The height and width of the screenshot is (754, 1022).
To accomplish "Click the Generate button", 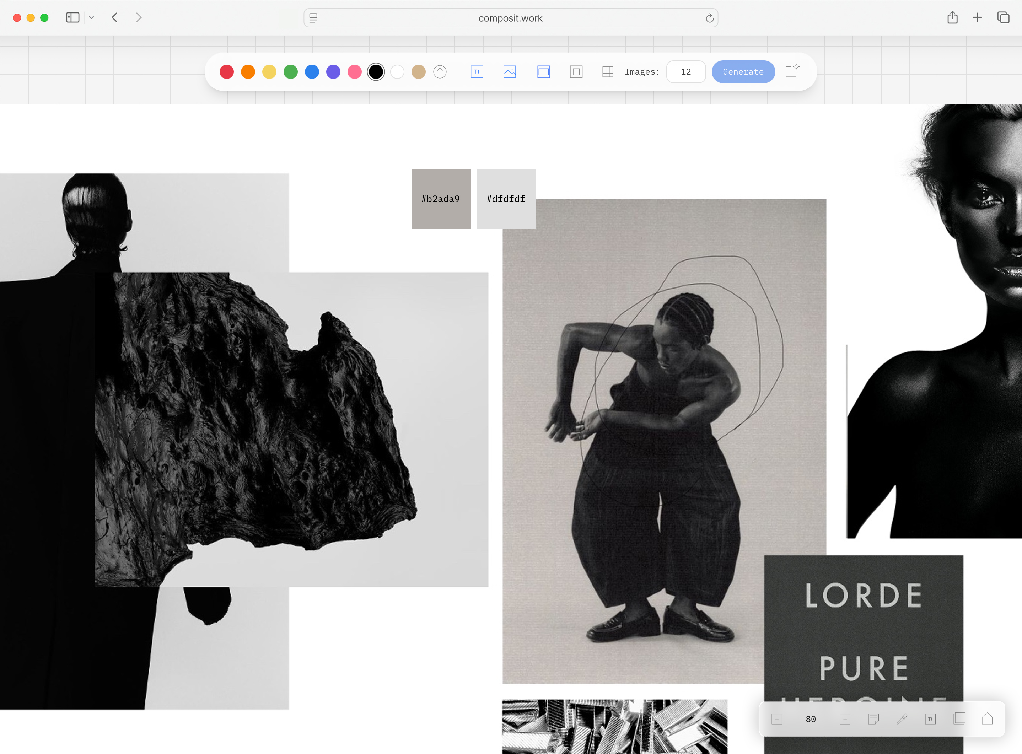I will pyautogui.click(x=743, y=72).
